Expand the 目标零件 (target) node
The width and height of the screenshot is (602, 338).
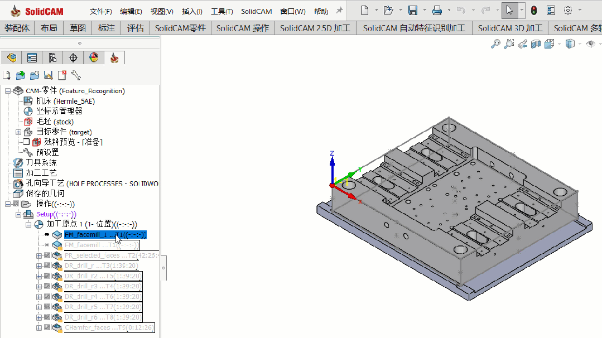point(18,132)
